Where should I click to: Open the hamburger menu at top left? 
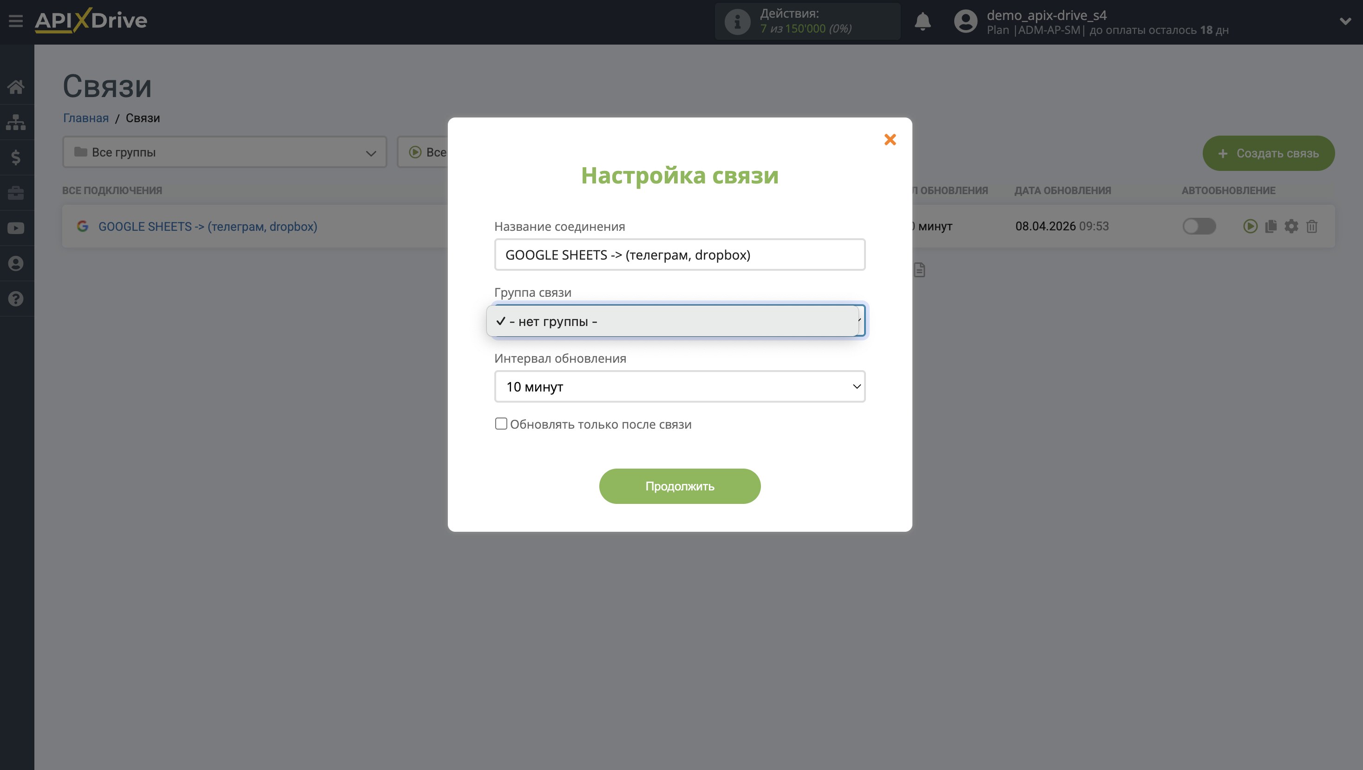15,20
